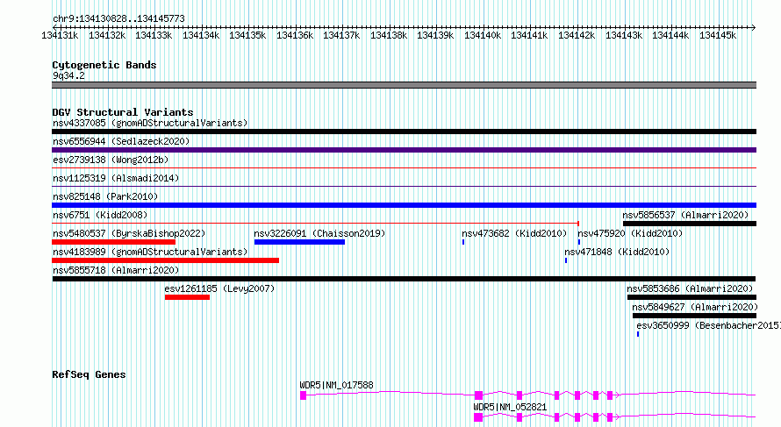Click the 134143k ruler tick label
Viewport: 781px width, 427px height.
(624, 35)
